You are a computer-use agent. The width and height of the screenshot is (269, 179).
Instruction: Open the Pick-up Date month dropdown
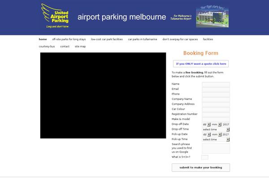click(x=217, y=134)
